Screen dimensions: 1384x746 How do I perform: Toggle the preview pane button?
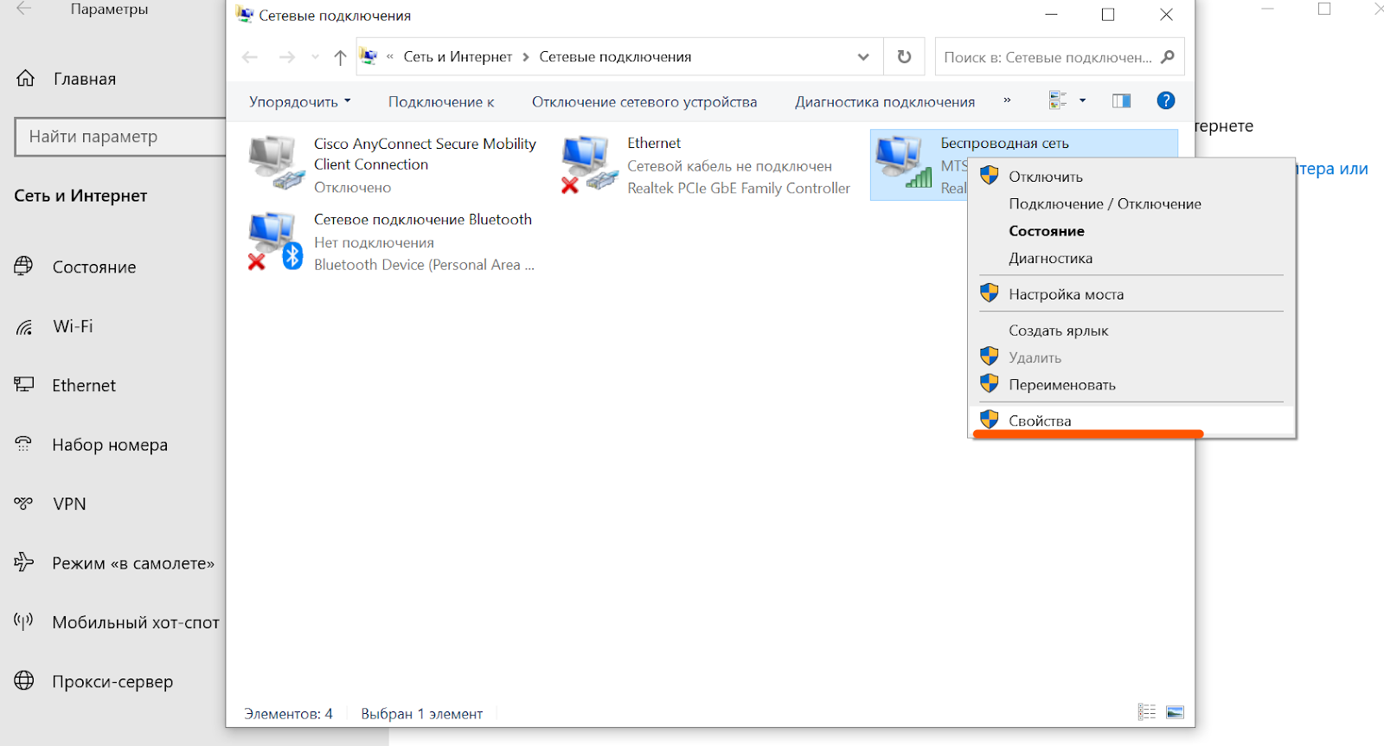click(x=1121, y=101)
